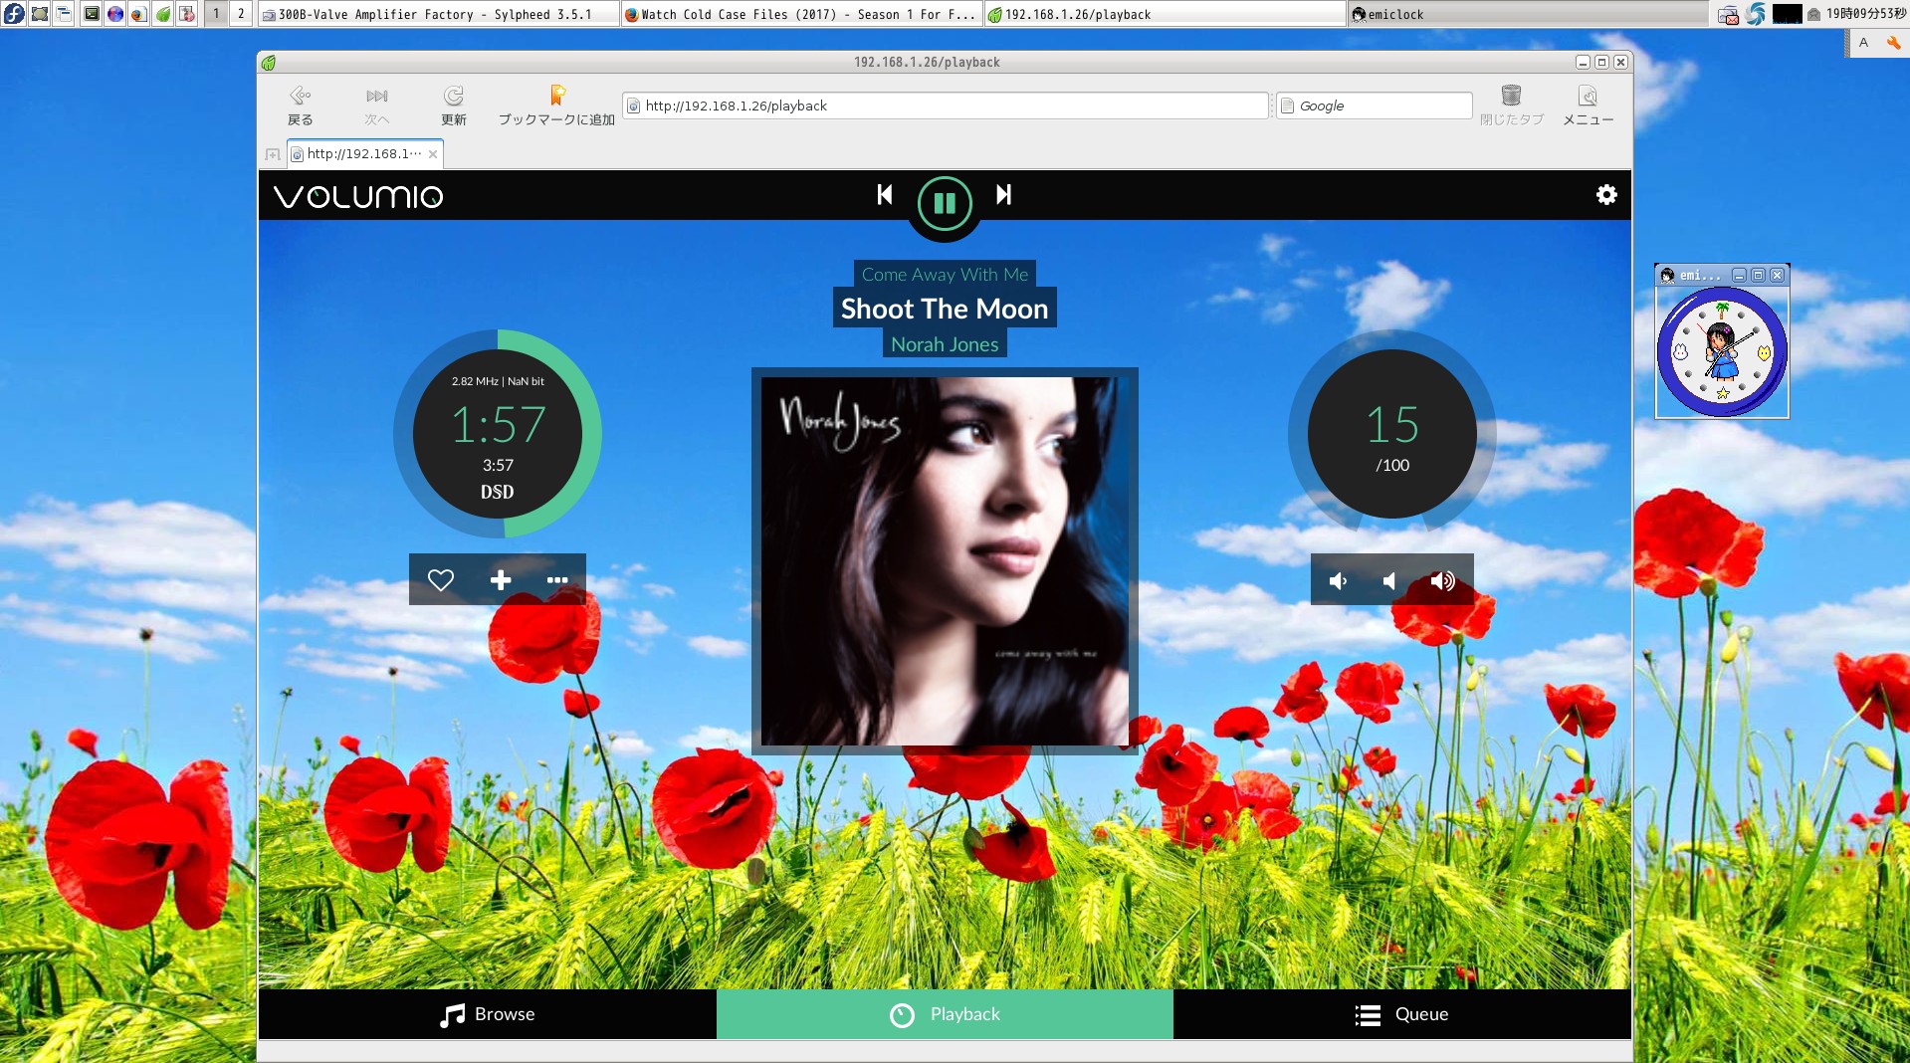Open the Volumio settings gear
Screen dimensions: 1910x1063
1606,194
